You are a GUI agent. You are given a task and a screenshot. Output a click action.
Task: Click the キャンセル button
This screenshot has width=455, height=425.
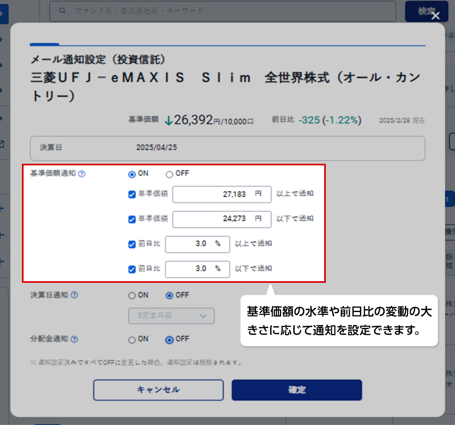click(x=158, y=390)
